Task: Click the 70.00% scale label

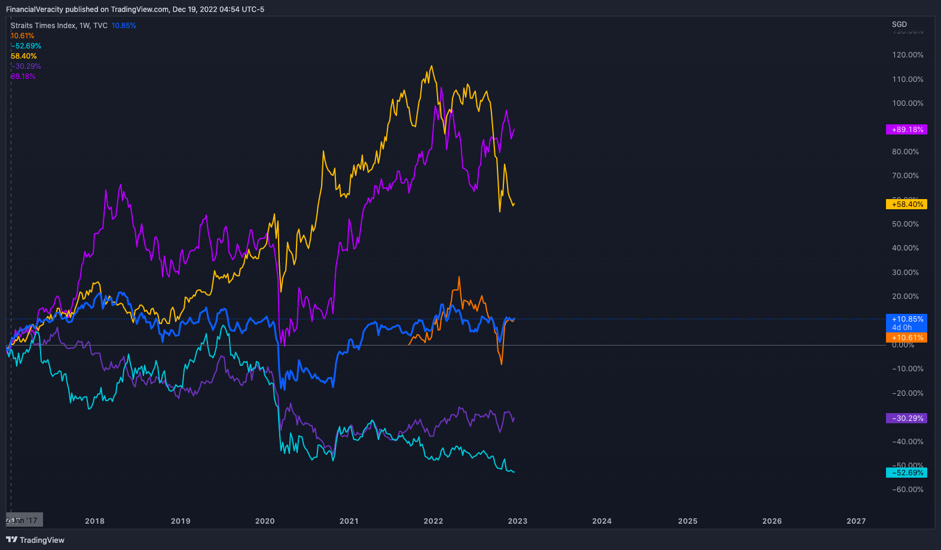Action: (906, 176)
